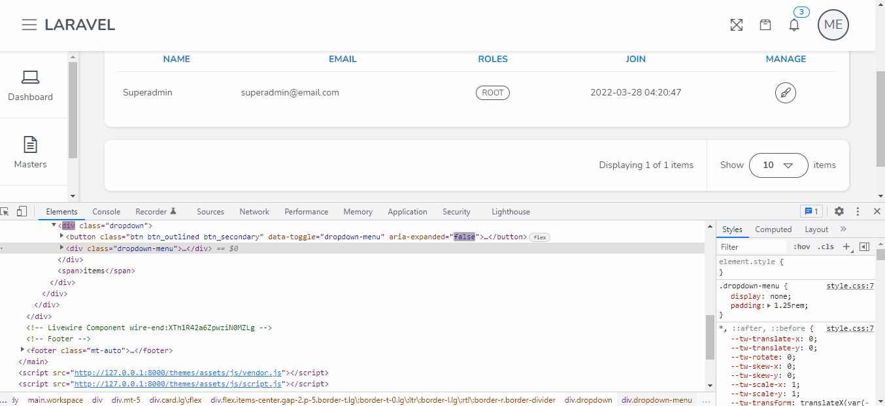The width and height of the screenshot is (885, 406).
Task: Open the Lighthouse tab
Action: coord(510,212)
